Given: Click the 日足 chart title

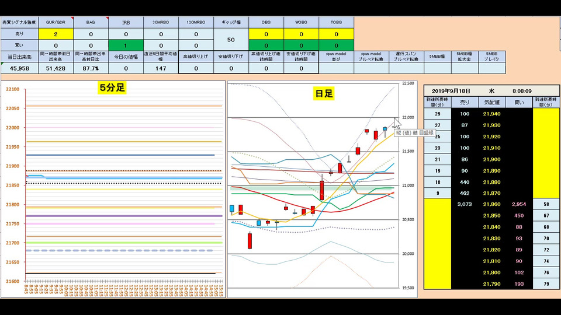Looking at the screenshot, I should [x=324, y=93].
